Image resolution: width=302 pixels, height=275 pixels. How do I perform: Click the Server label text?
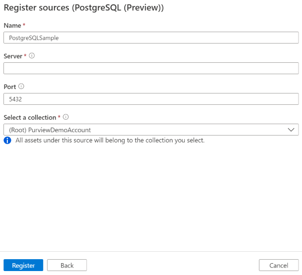(x=13, y=56)
